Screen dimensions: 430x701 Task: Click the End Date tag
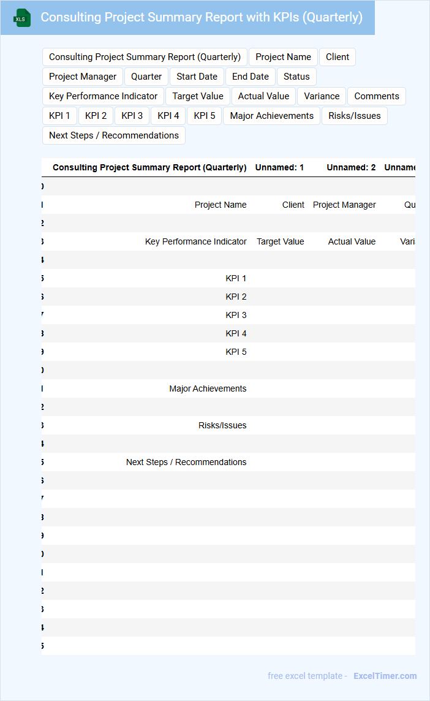click(251, 77)
